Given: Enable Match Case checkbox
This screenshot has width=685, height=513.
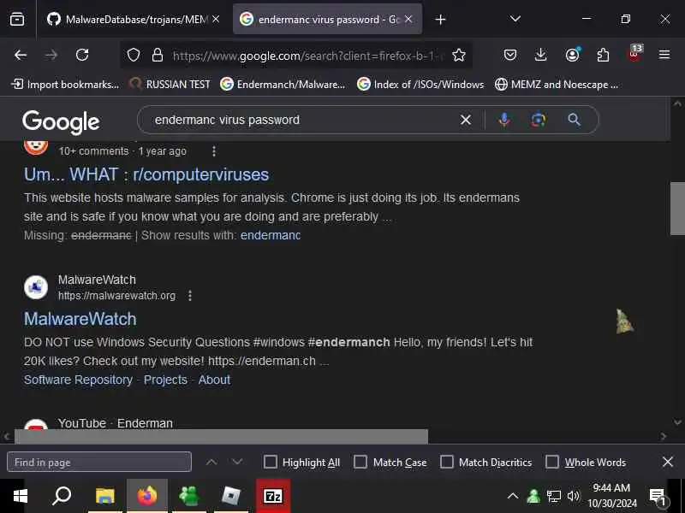Looking at the screenshot, I should pyautogui.click(x=360, y=462).
